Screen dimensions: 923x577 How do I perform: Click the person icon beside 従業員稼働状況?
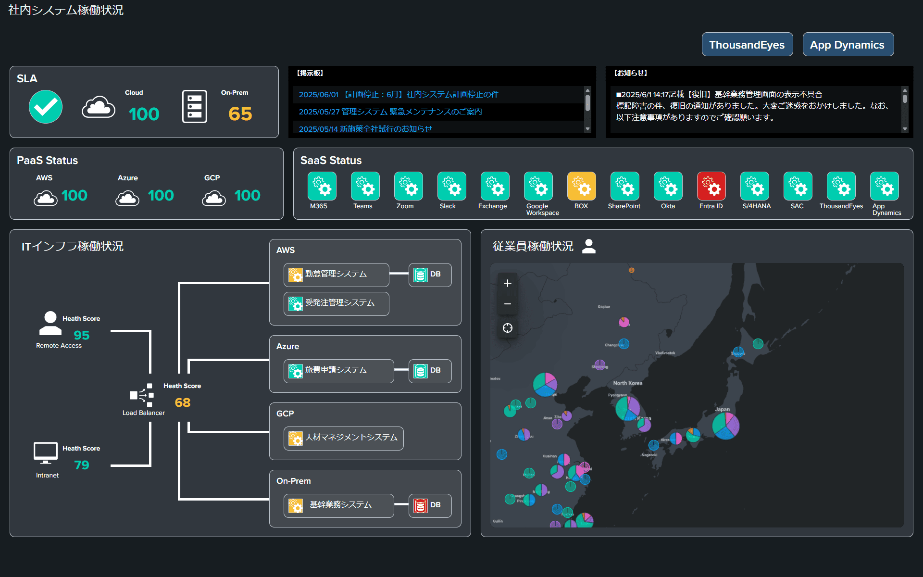pos(588,246)
